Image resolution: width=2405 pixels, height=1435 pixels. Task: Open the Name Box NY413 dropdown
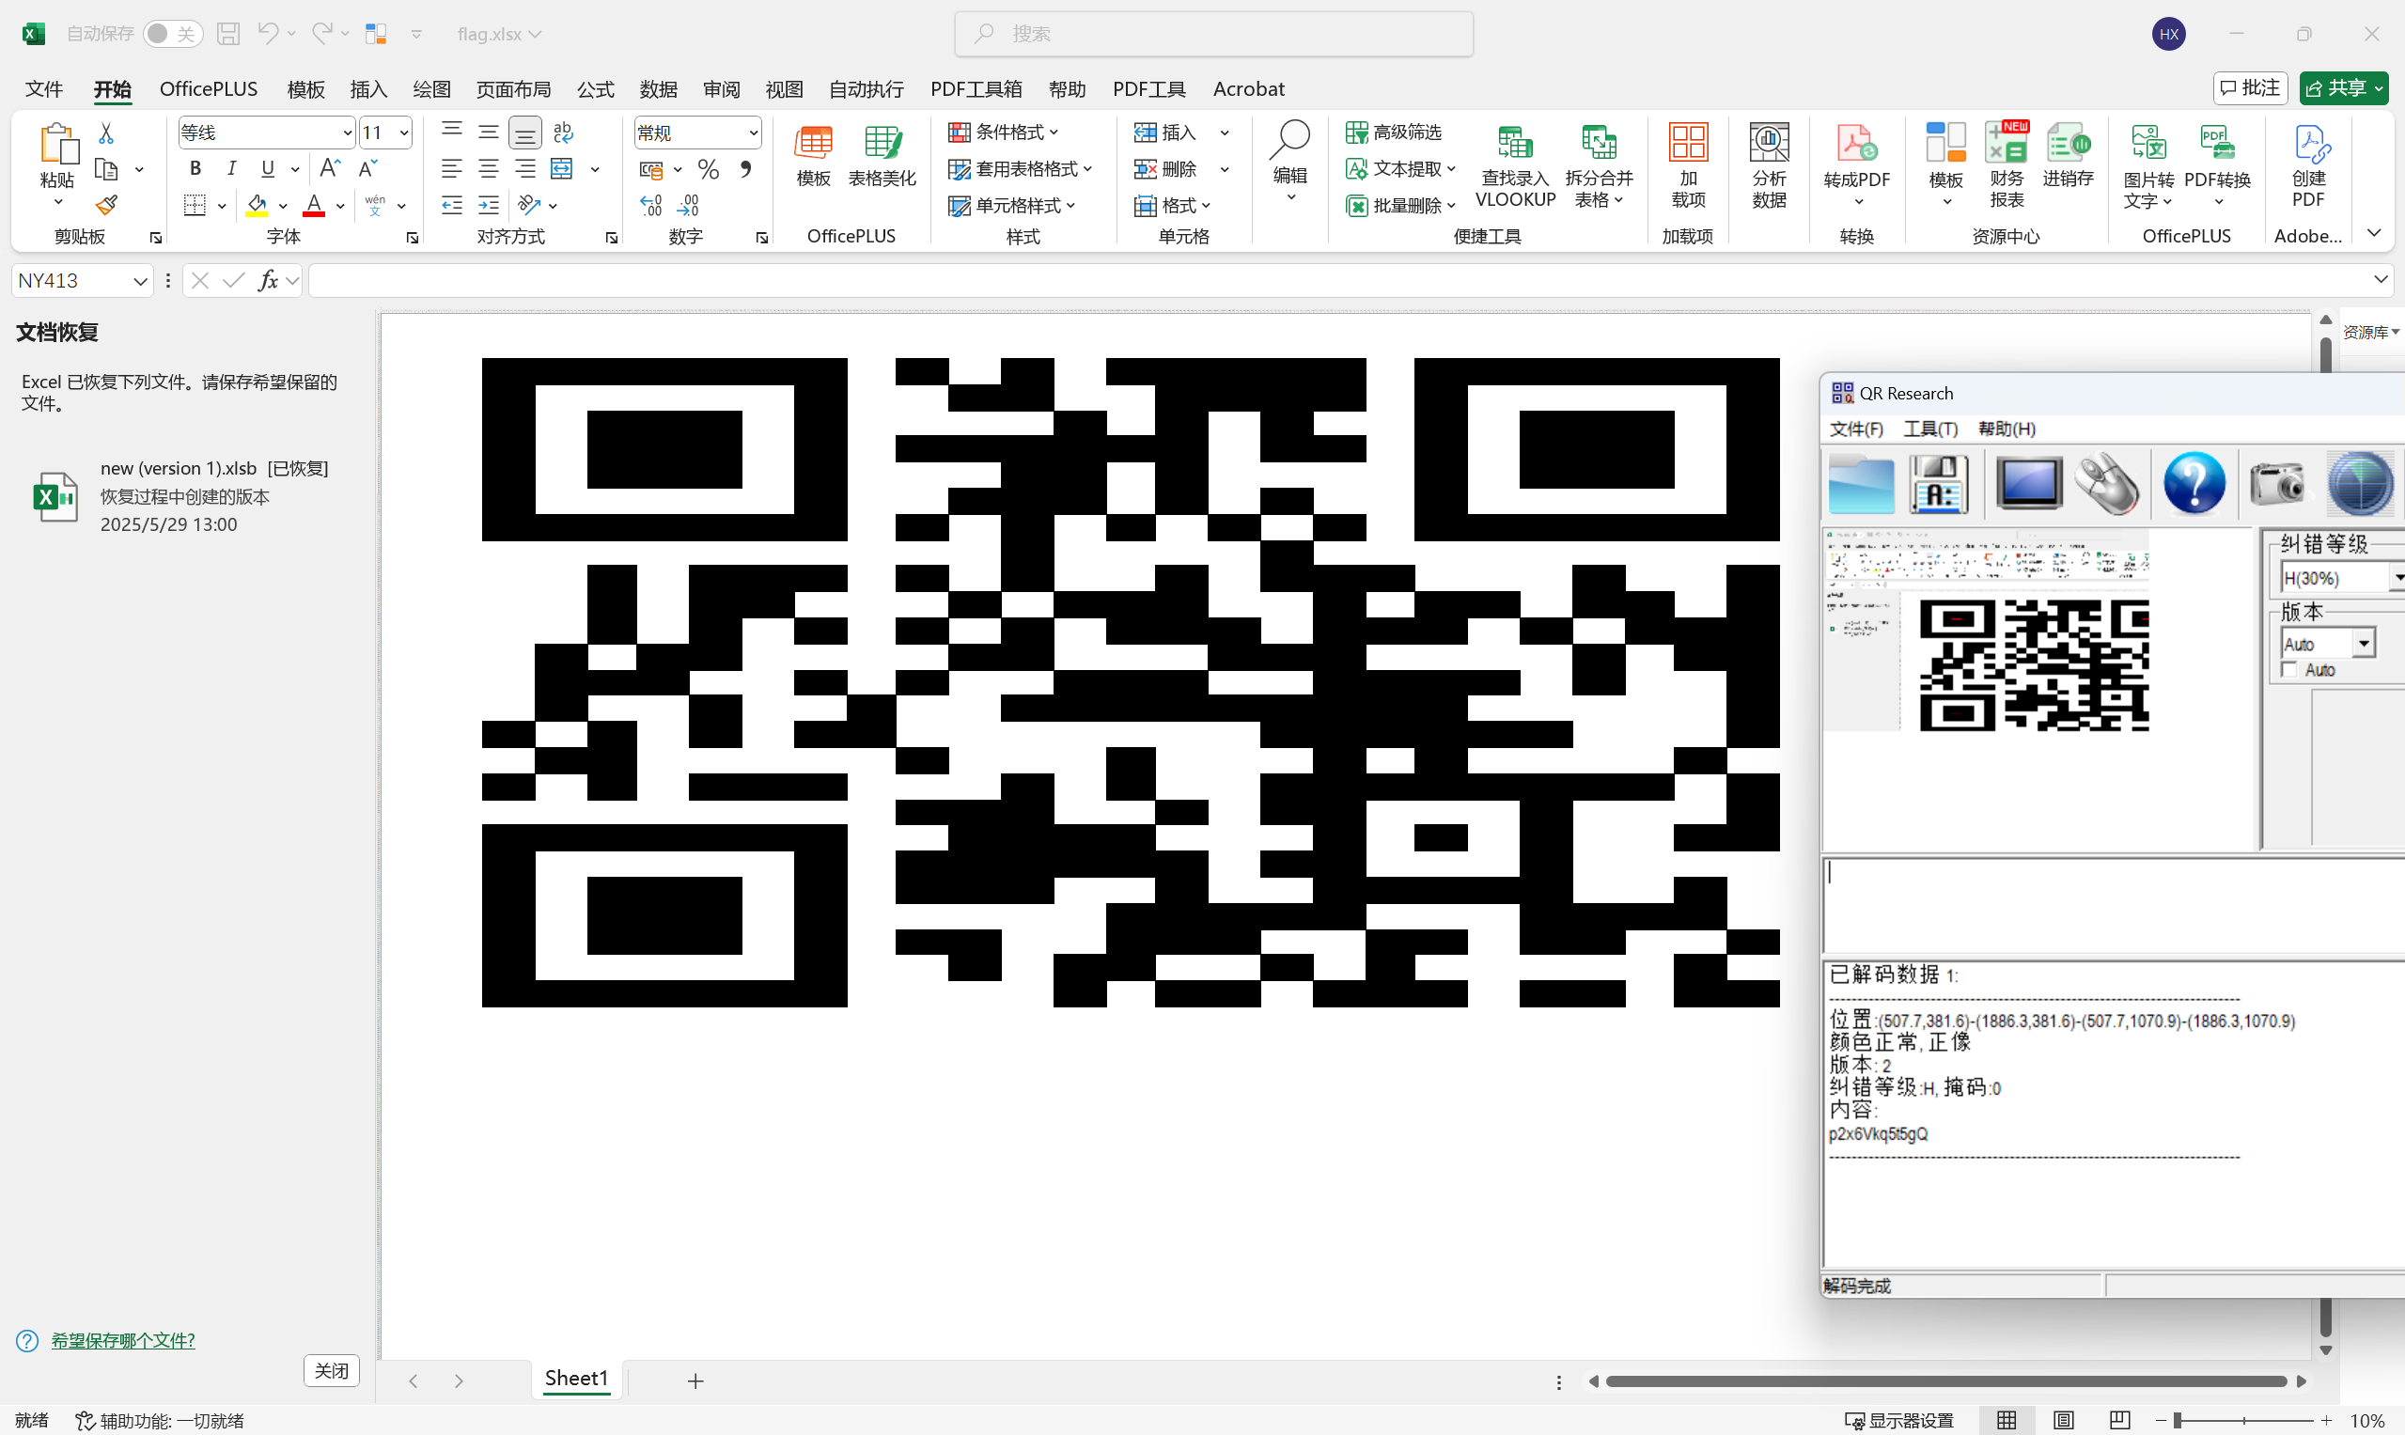click(140, 280)
